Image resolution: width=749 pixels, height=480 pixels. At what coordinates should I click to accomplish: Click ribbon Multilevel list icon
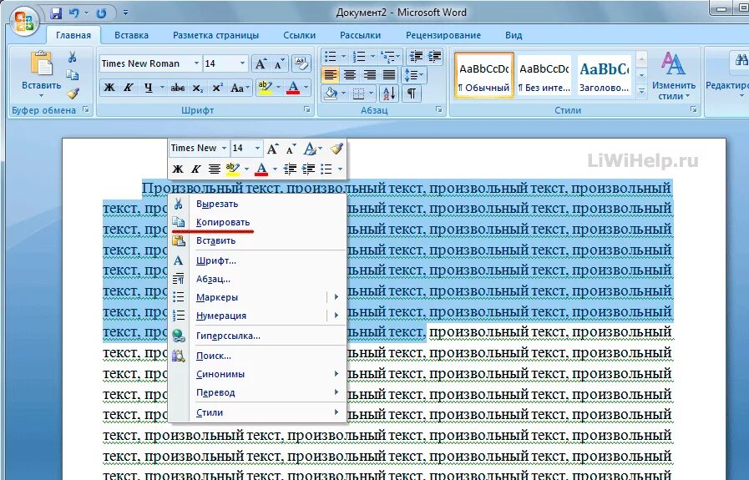387,57
